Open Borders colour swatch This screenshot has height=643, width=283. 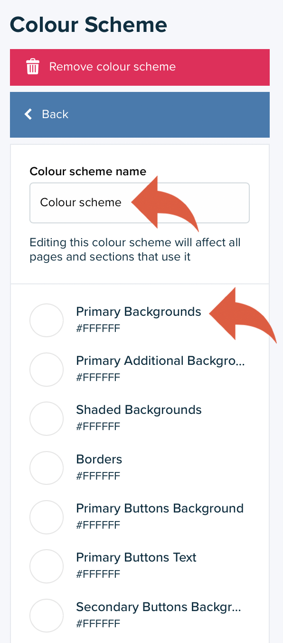coord(47,468)
